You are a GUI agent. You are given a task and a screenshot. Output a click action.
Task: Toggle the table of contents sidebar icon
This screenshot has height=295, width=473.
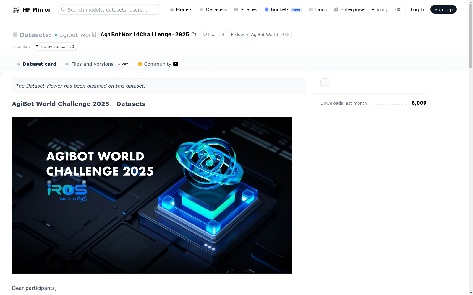pos(1,75)
